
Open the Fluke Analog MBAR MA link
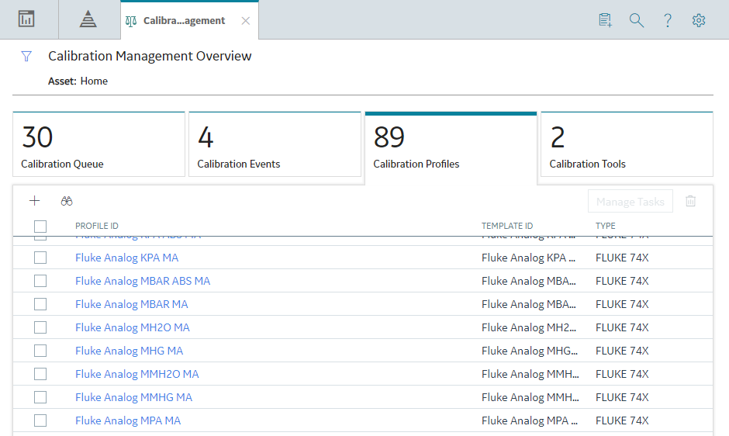[x=132, y=304]
